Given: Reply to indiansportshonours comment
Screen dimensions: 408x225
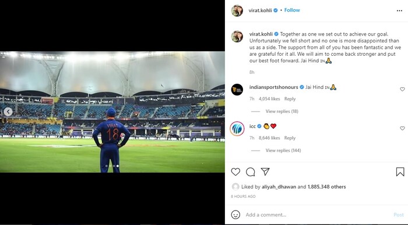Looking at the screenshot, I should pos(290,99).
